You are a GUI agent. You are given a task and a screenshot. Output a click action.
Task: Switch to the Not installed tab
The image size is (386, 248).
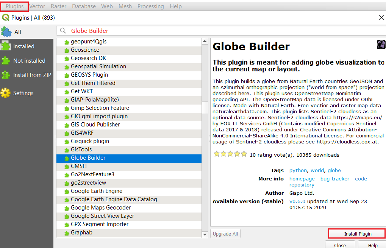[x=27, y=61]
